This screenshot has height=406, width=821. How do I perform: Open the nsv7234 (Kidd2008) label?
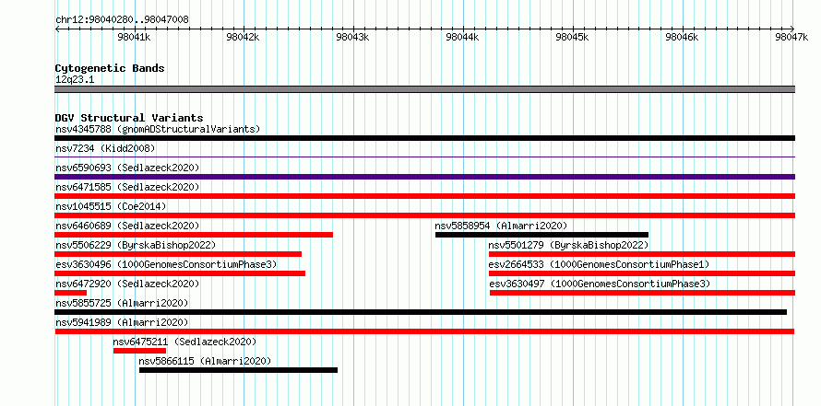[x=105, y=148]
